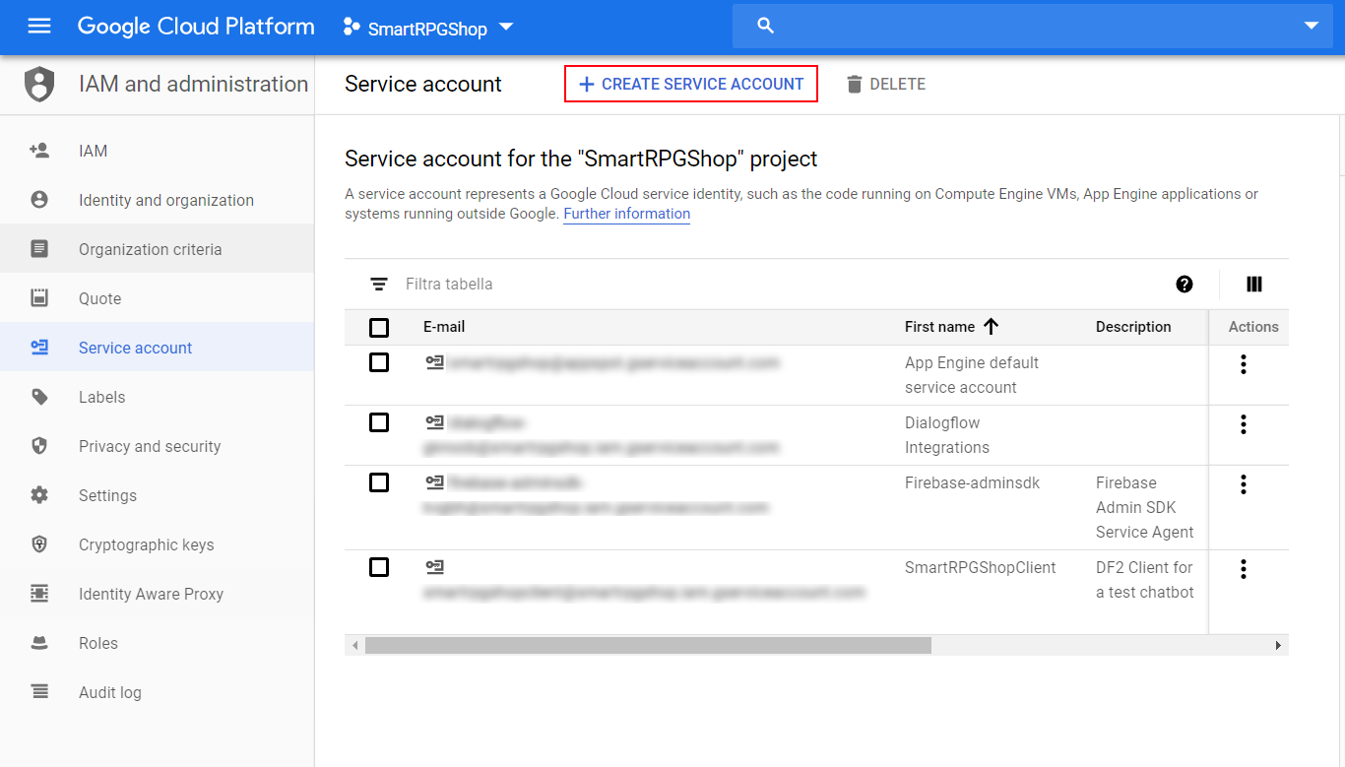Click the Cryptographic keys shield icon
This screenshot has height=767, width=1345.
39,544
